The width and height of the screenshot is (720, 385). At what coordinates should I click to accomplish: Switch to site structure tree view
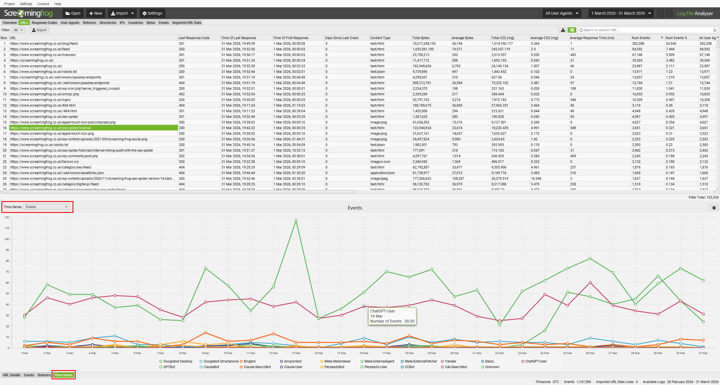[x=563, y=30]
